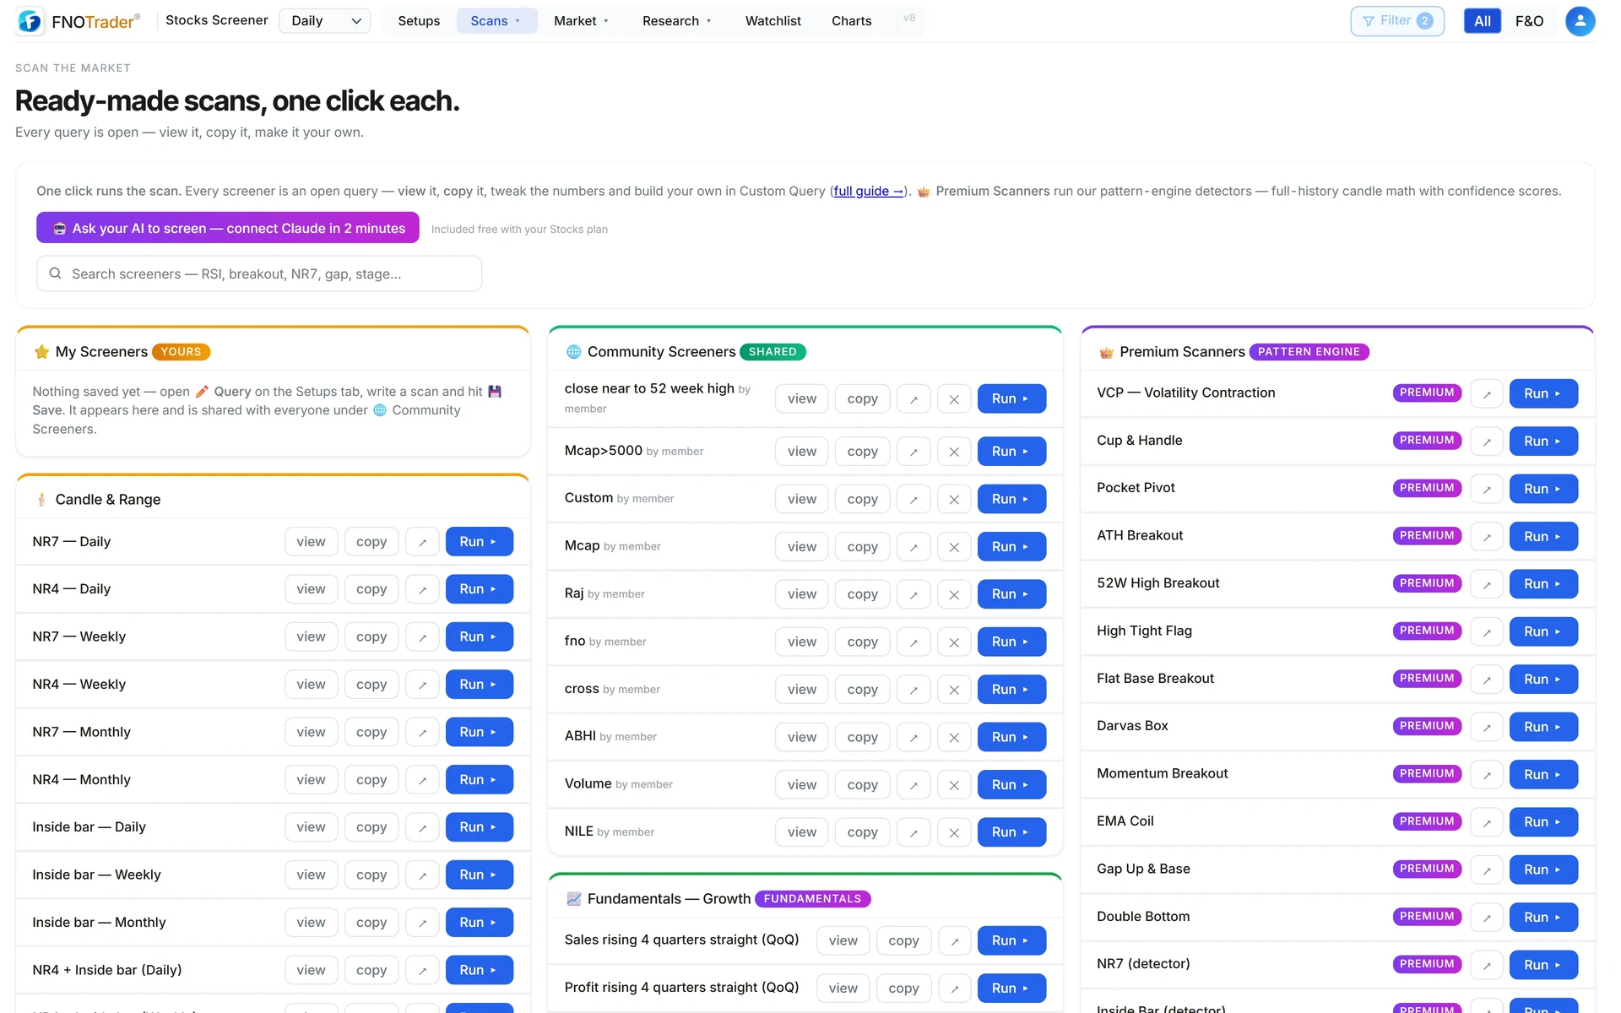Click the FNOTrader logo icon
The height and width of the screenshot is (1013, 1621).
[30, 21]
